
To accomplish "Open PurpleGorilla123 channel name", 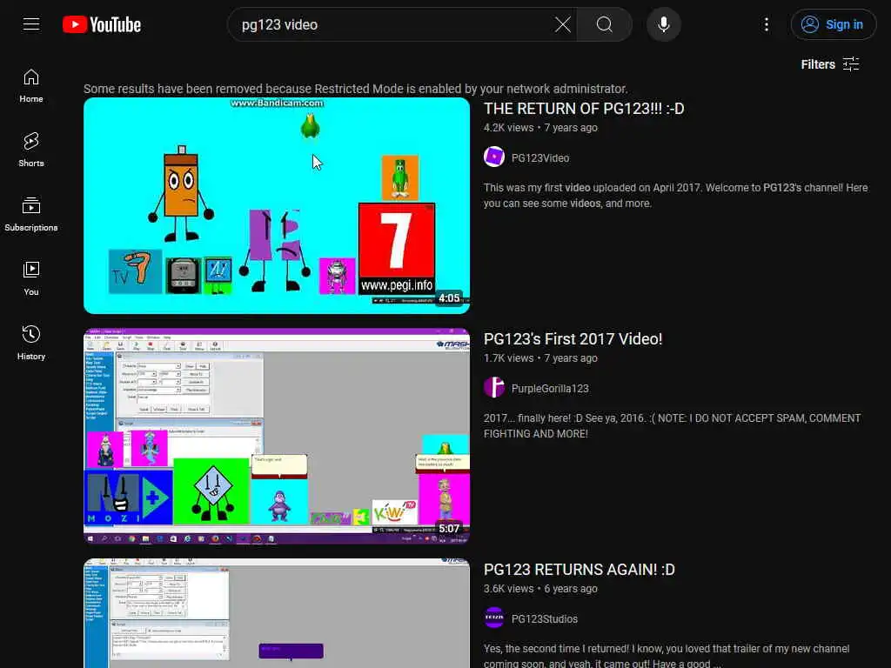I will (550, 389).
